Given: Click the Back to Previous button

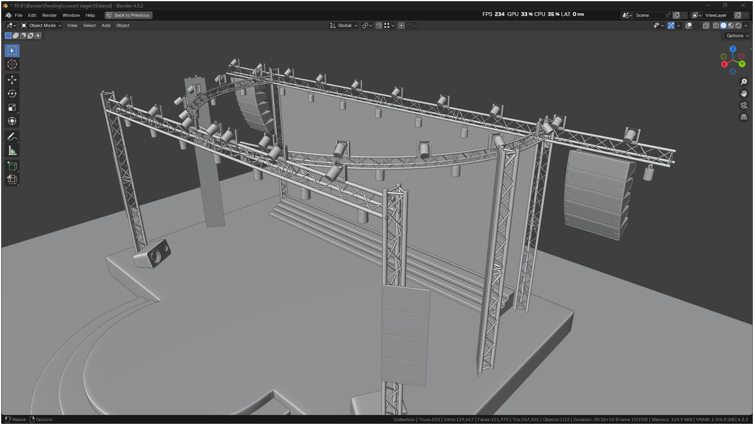Looking at the screenshot, I should [128, 15].
